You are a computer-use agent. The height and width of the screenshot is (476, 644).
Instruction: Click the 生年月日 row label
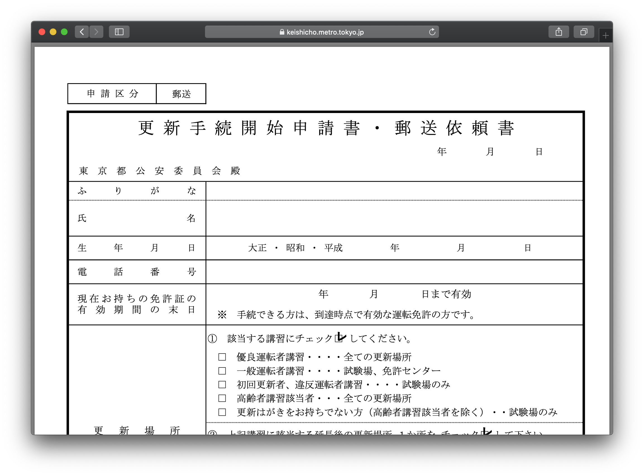(137, 248)
